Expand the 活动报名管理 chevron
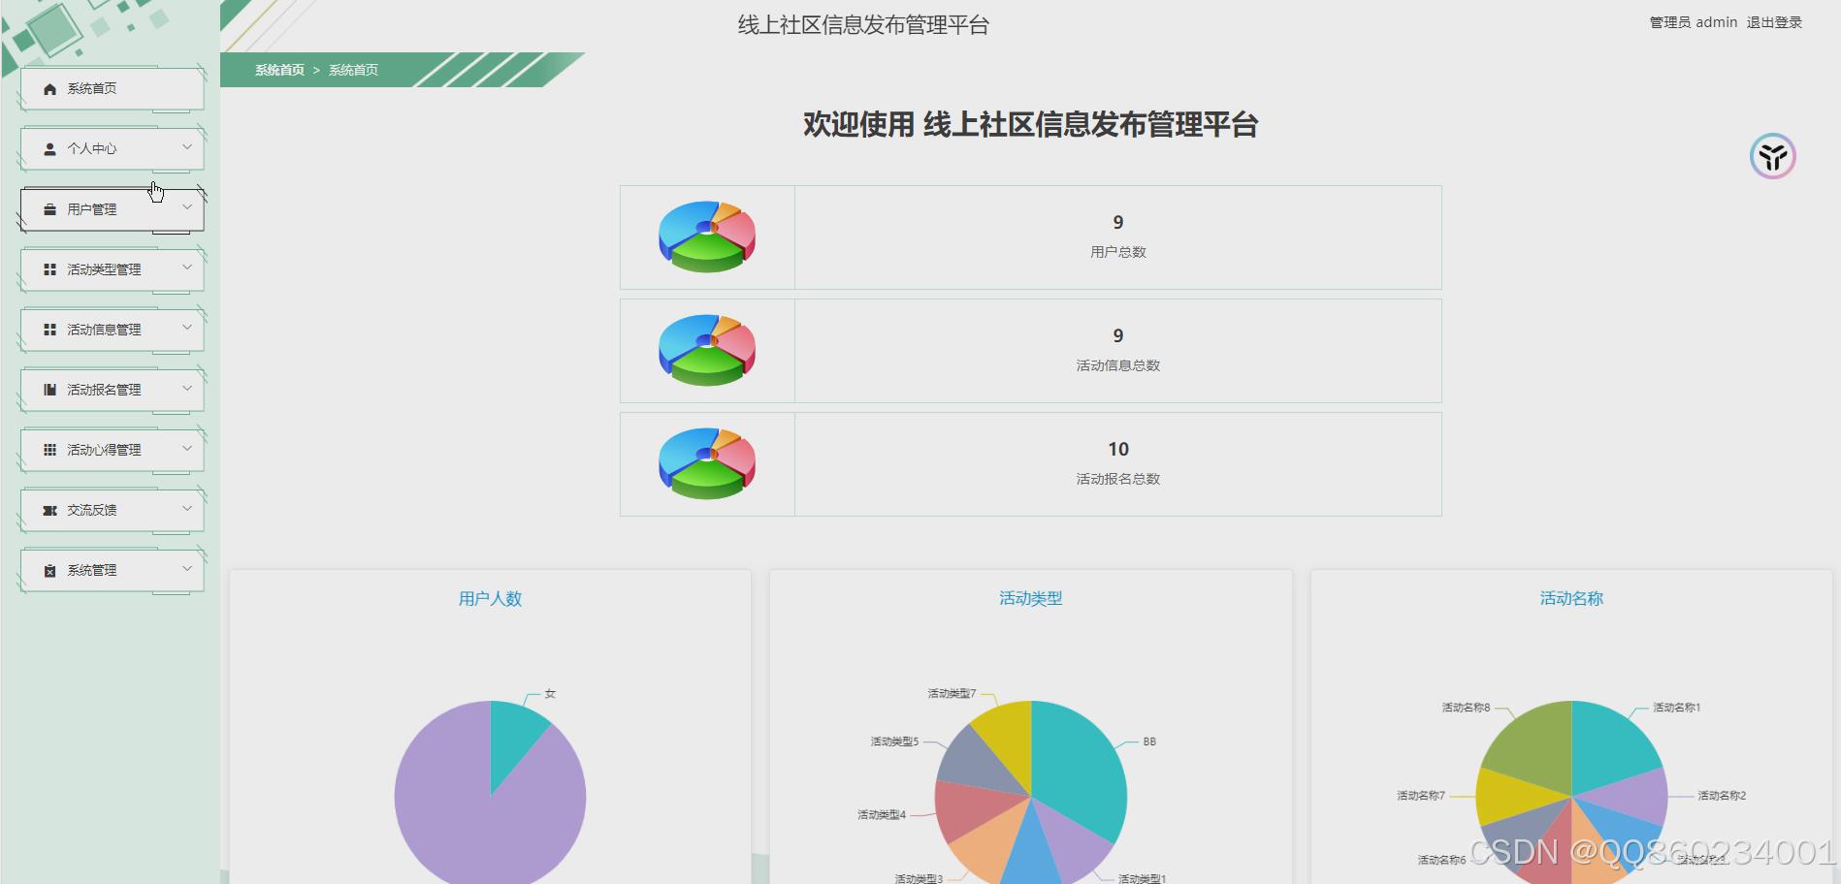This screenshot has height=884, width=1841. [187, 388]
